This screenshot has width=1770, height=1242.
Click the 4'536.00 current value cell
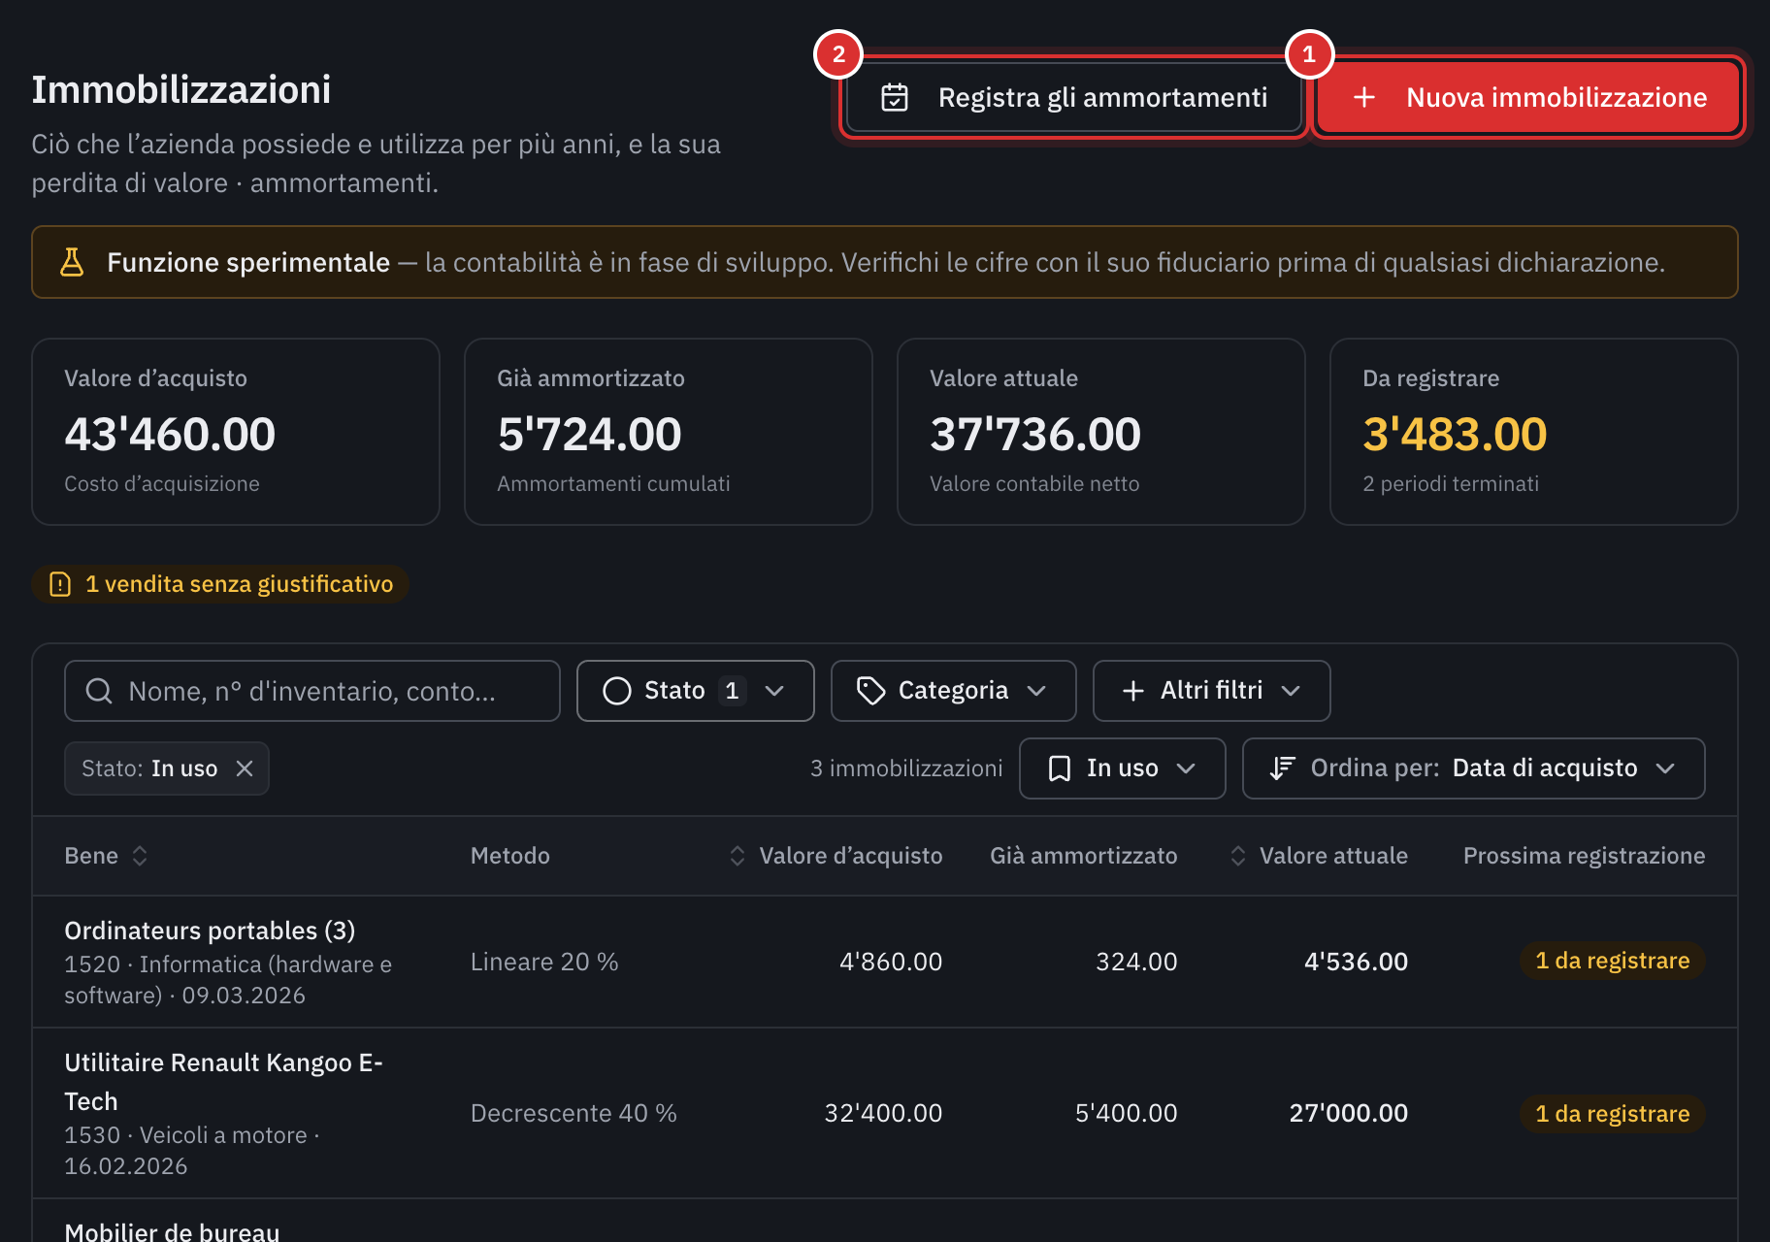click(1356, 962)
